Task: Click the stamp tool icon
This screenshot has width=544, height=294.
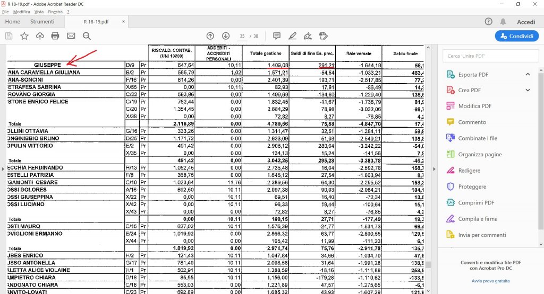Action: [324, 36]
